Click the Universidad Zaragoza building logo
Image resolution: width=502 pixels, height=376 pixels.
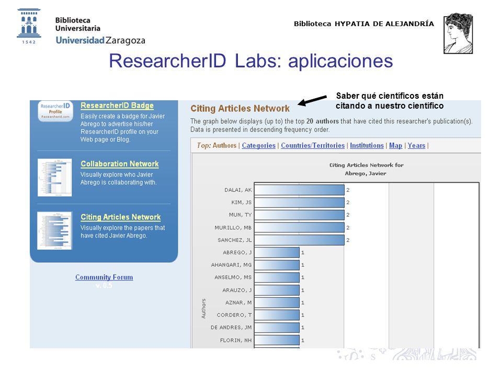tap(29, 26)
